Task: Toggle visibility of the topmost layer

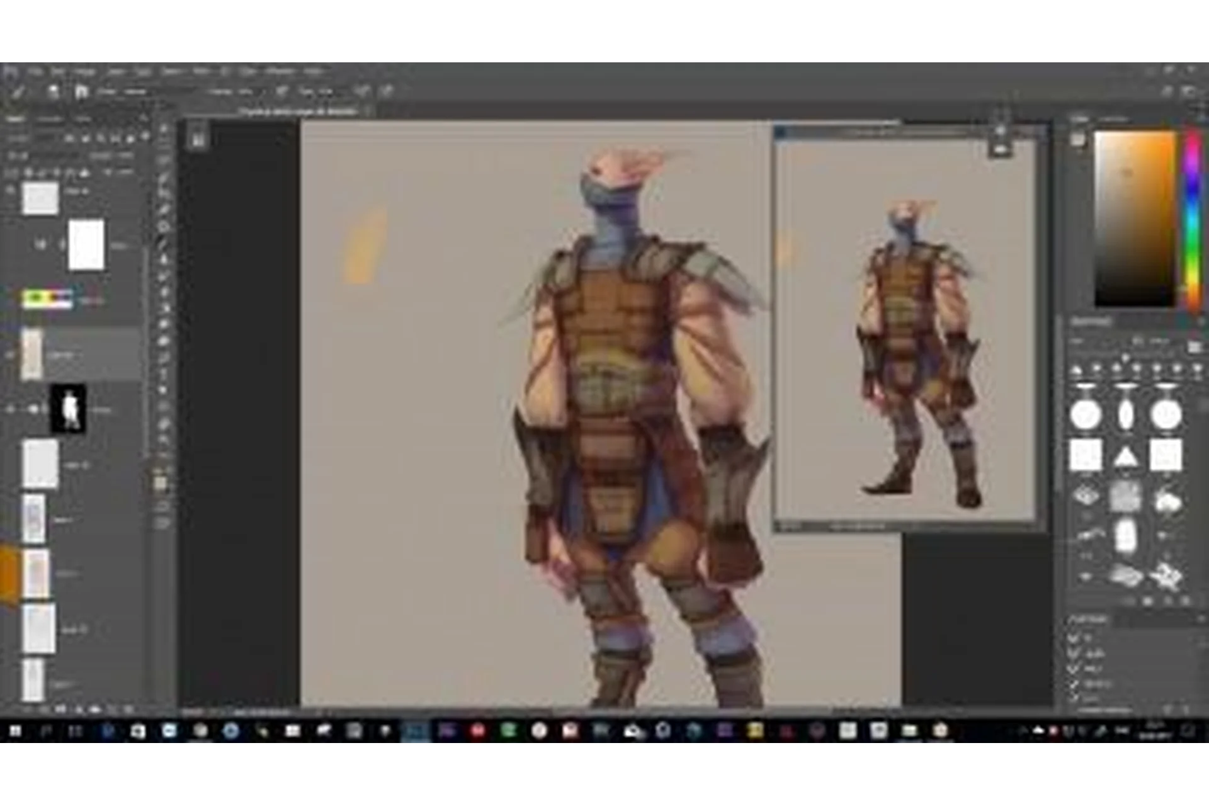Action: 10,190
